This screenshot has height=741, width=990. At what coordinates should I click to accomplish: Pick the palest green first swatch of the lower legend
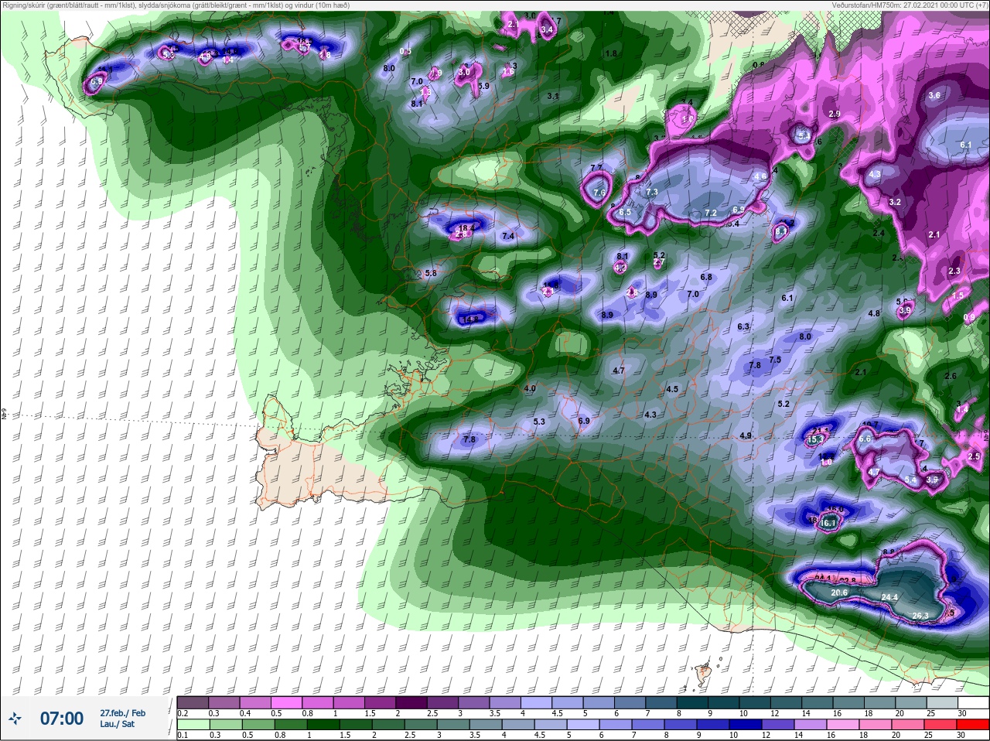tap(193, 724)
